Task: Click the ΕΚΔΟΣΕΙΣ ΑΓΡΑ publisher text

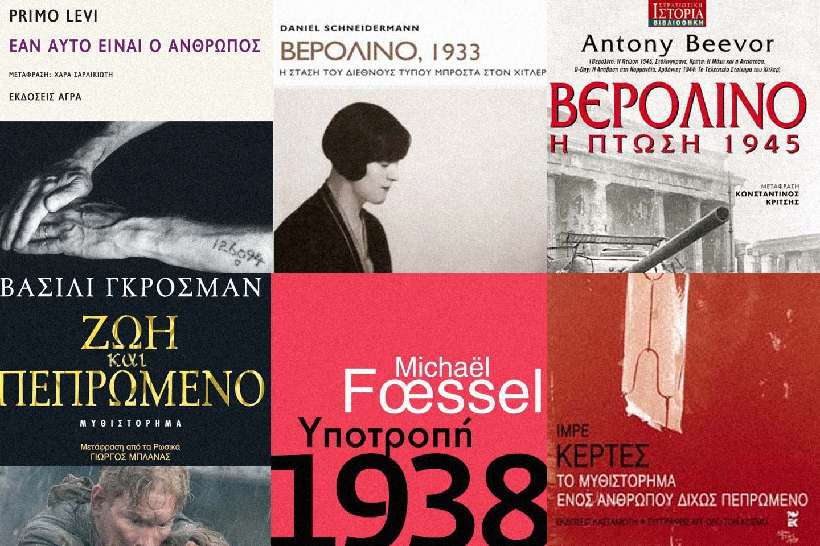Action: pyautogui.click(x=46, y=97)
